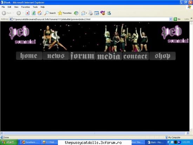Open the Mail envelope icon
The image size is (193, 145).
[83, 13]
